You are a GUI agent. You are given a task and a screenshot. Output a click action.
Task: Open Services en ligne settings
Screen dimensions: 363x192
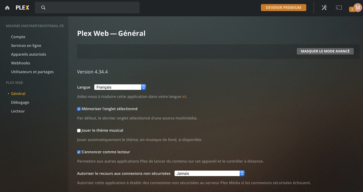tap(26, 46)
